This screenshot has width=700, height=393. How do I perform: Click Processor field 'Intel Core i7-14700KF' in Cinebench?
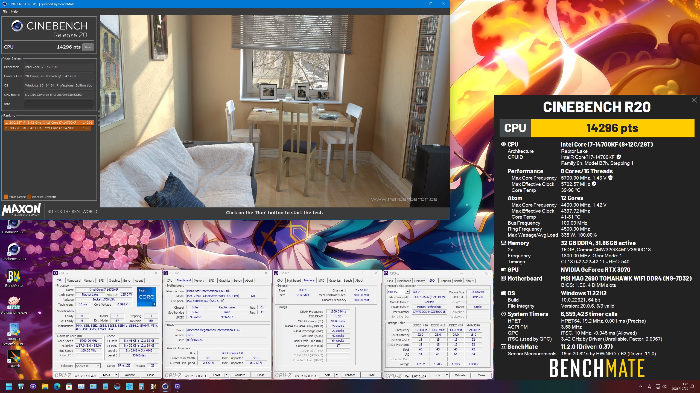click(x=59, y=67)
